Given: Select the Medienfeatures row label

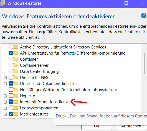Looking at the screenshot, I should click(x=34, y=114).
